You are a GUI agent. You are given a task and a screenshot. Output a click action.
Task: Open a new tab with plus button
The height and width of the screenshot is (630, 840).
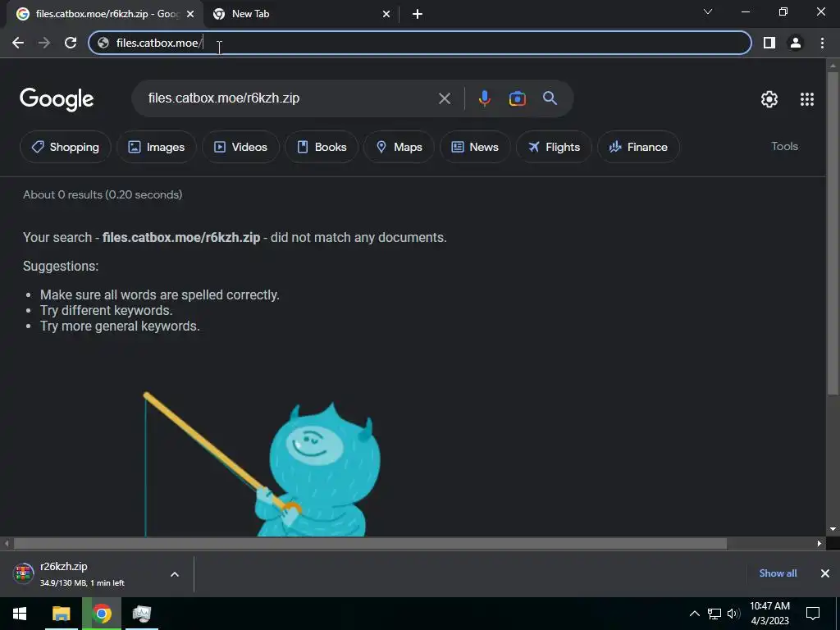418,15
